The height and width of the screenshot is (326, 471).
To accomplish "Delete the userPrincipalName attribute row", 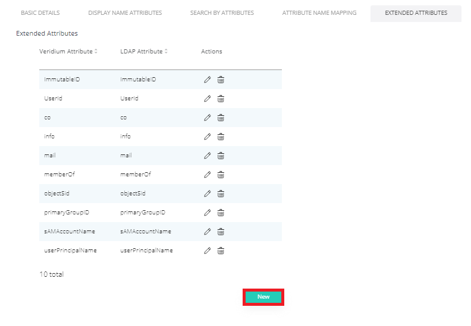I will tap(221, 251).
